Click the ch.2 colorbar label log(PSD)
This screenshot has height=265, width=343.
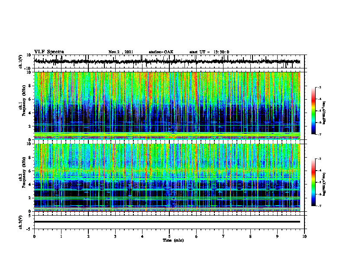pyautogui.click(x=324, y=184)
